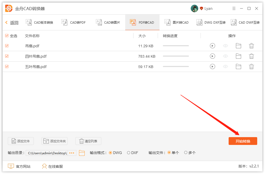Choose 多个 for 输出文件

coord(186,153)
